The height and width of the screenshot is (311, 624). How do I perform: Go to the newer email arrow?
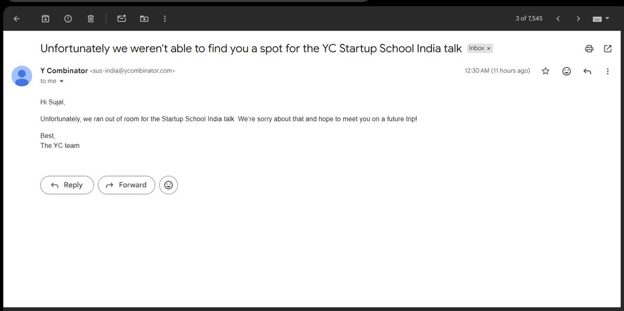[558, 19]
